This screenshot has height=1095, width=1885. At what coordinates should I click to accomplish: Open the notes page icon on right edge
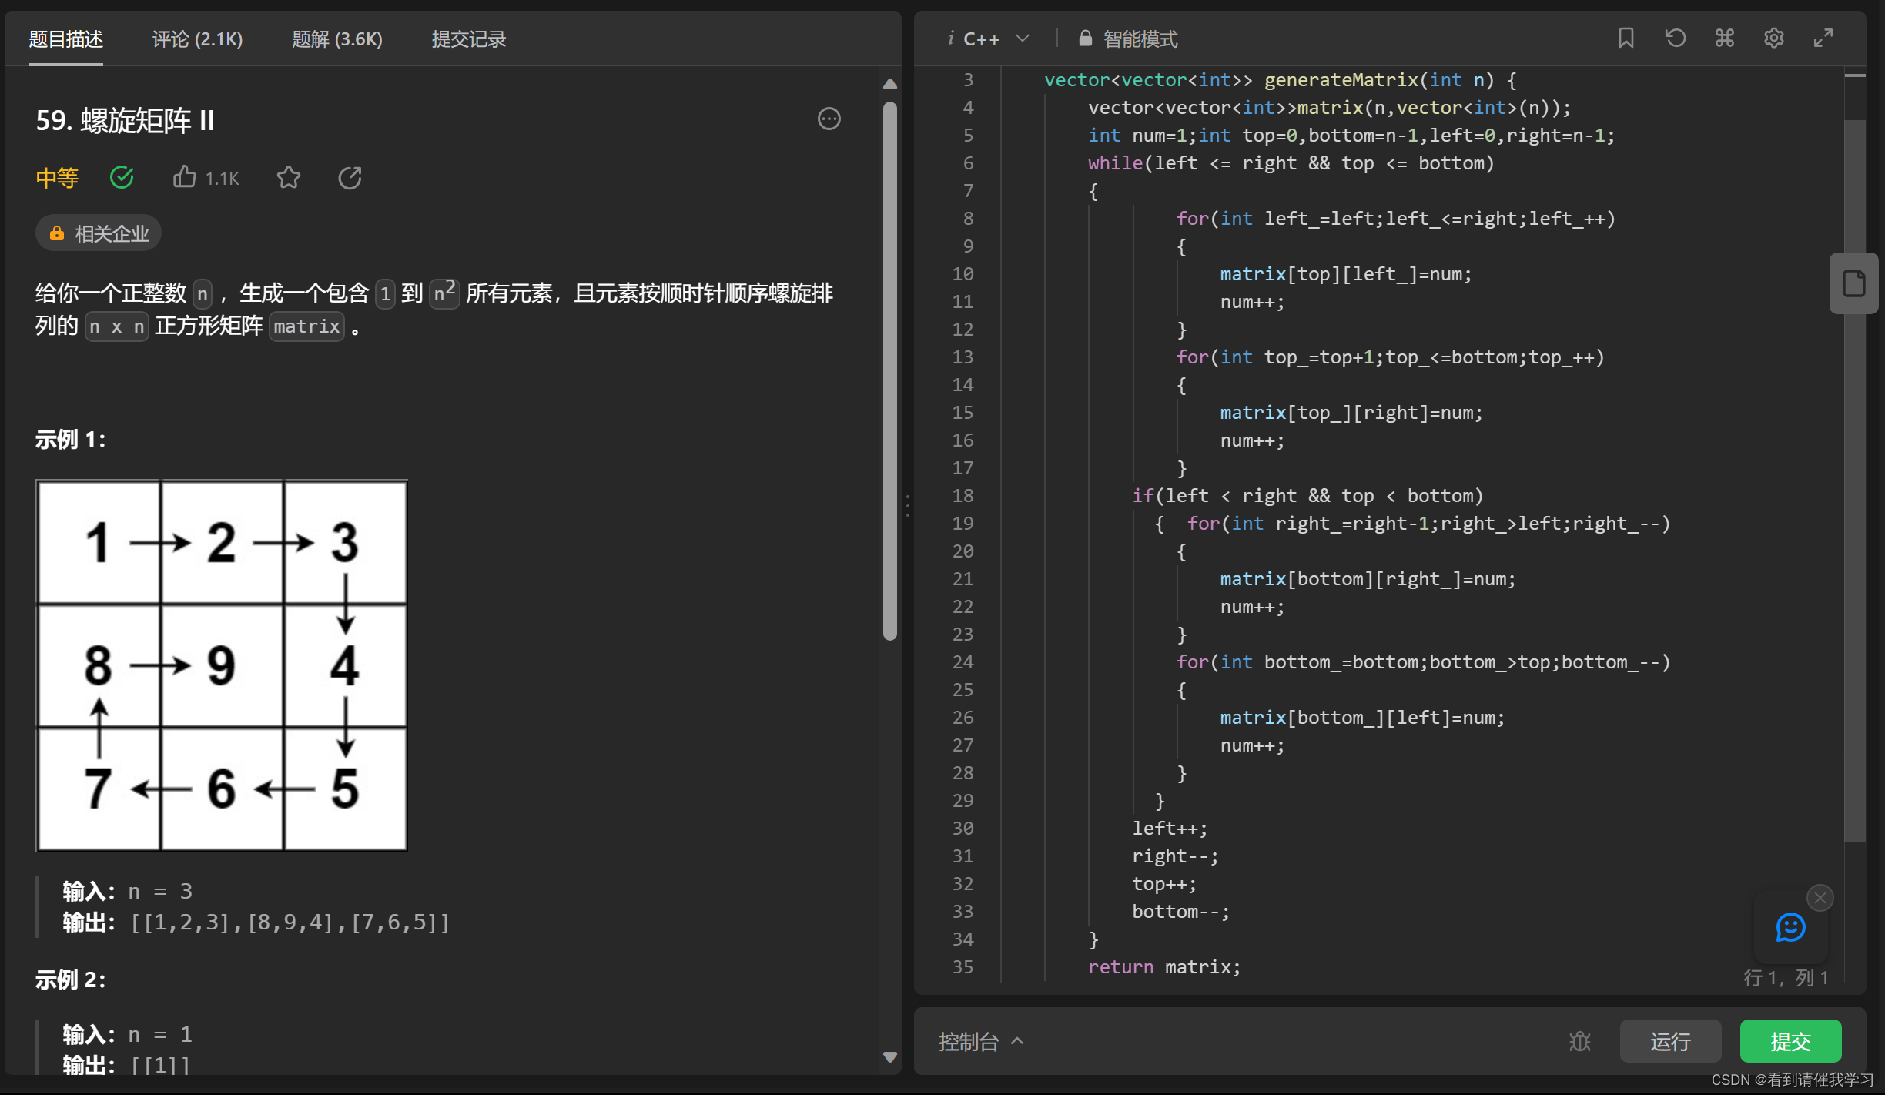pyautogui.click(x=1853, y=283)
